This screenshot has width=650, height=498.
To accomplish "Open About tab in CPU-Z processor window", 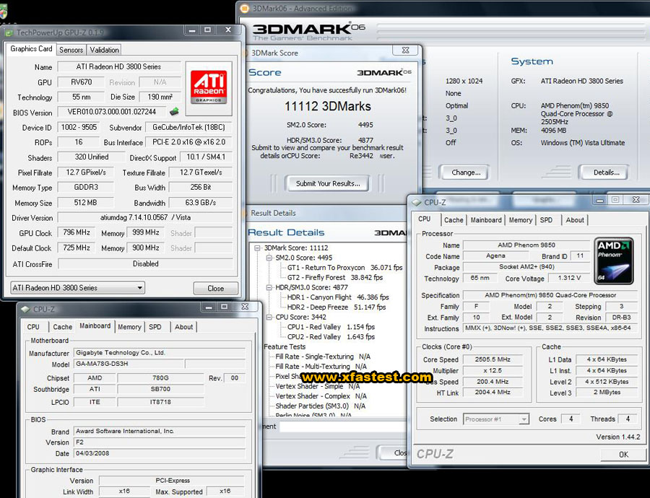I will [x=575, y=220].
